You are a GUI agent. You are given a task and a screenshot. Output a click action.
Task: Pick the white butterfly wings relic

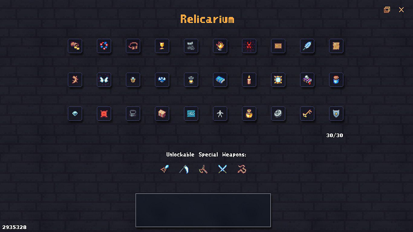point(104,80)
